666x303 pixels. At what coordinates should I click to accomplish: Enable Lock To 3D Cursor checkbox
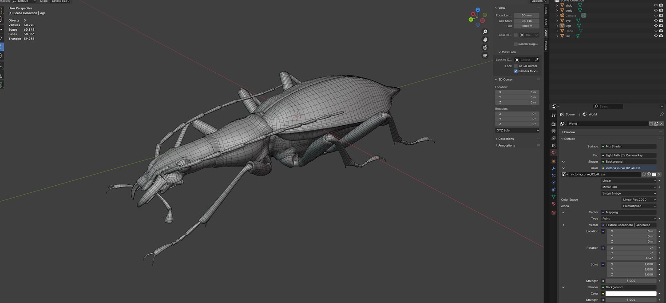tap(516, 66)
